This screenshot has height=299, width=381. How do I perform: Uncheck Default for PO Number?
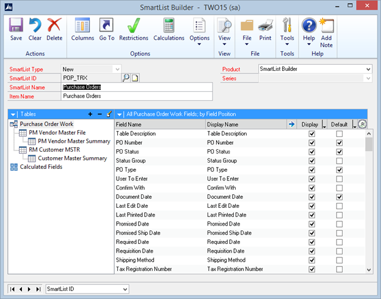tap(339, 143)
